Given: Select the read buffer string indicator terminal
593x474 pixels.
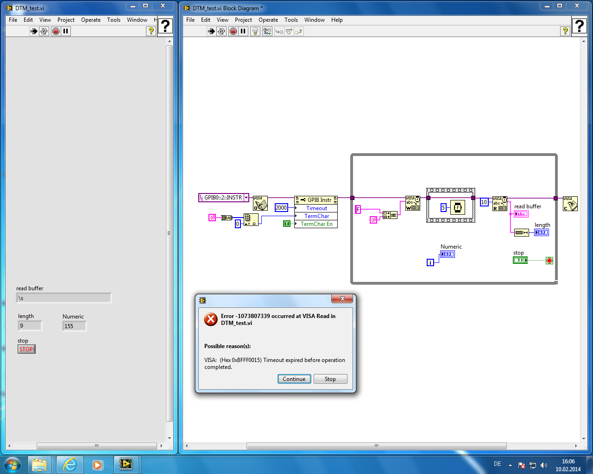Looking at the screenshot, I should (521, 214).
